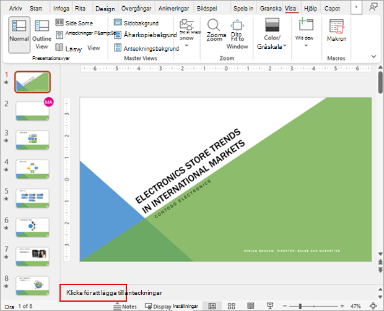Select slide 3 thumbnail
Image resolution: width=384 pixels, height=311 pixels.
click(33, 140)
